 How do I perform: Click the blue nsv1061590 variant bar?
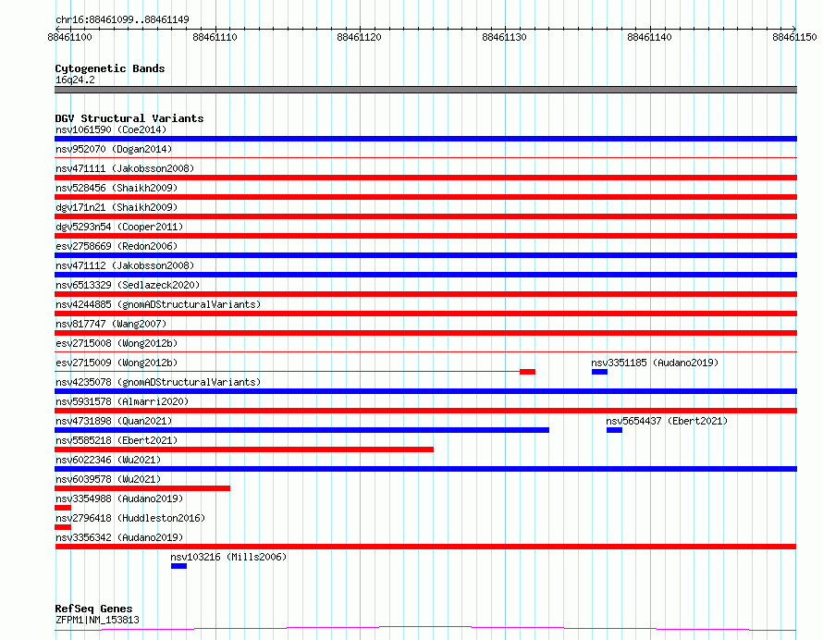pos(425,139)
